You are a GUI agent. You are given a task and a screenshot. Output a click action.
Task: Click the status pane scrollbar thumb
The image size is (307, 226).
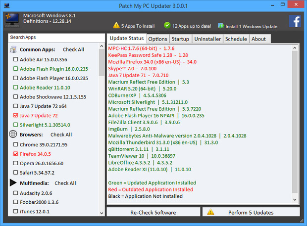(x=295, y=122)
